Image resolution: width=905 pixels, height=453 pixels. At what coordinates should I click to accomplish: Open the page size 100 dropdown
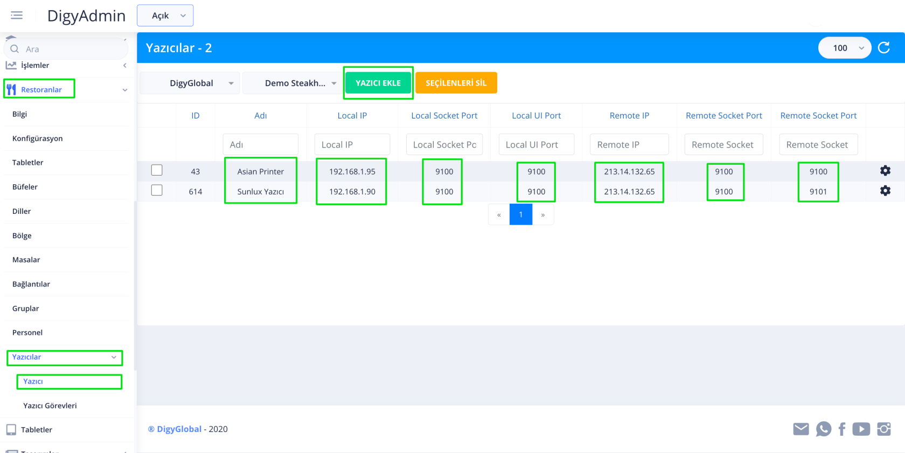coord(844,48)
